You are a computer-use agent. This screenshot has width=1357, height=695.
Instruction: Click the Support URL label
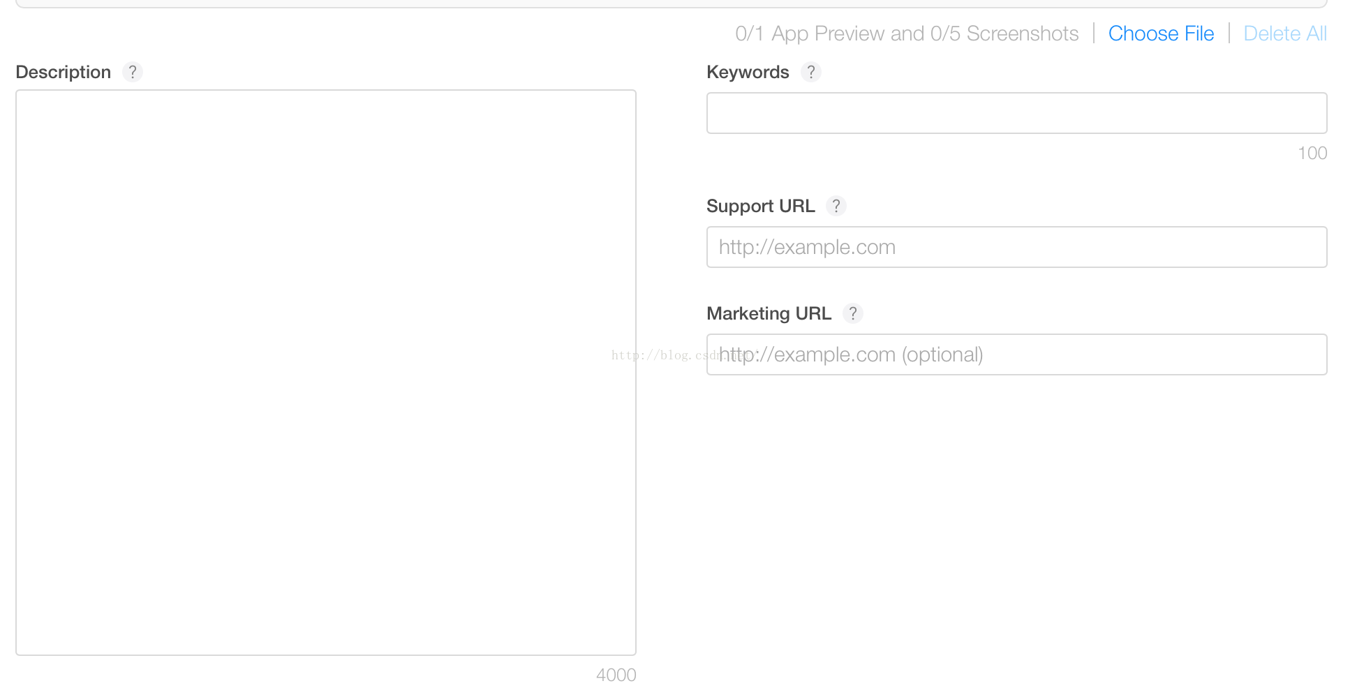coord(760,206)
